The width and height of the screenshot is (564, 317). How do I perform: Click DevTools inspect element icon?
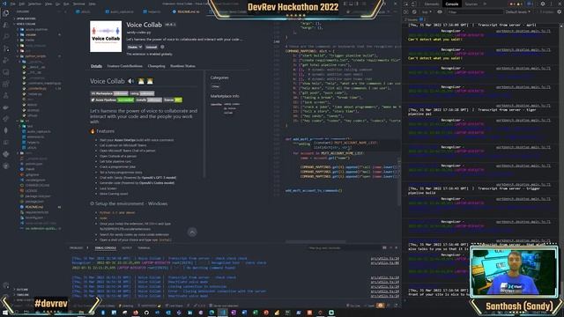pos(406,4)
